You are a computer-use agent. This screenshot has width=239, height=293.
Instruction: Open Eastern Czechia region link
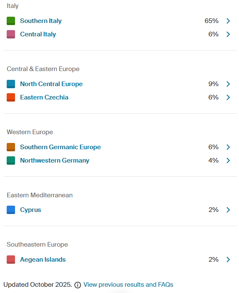44,97
